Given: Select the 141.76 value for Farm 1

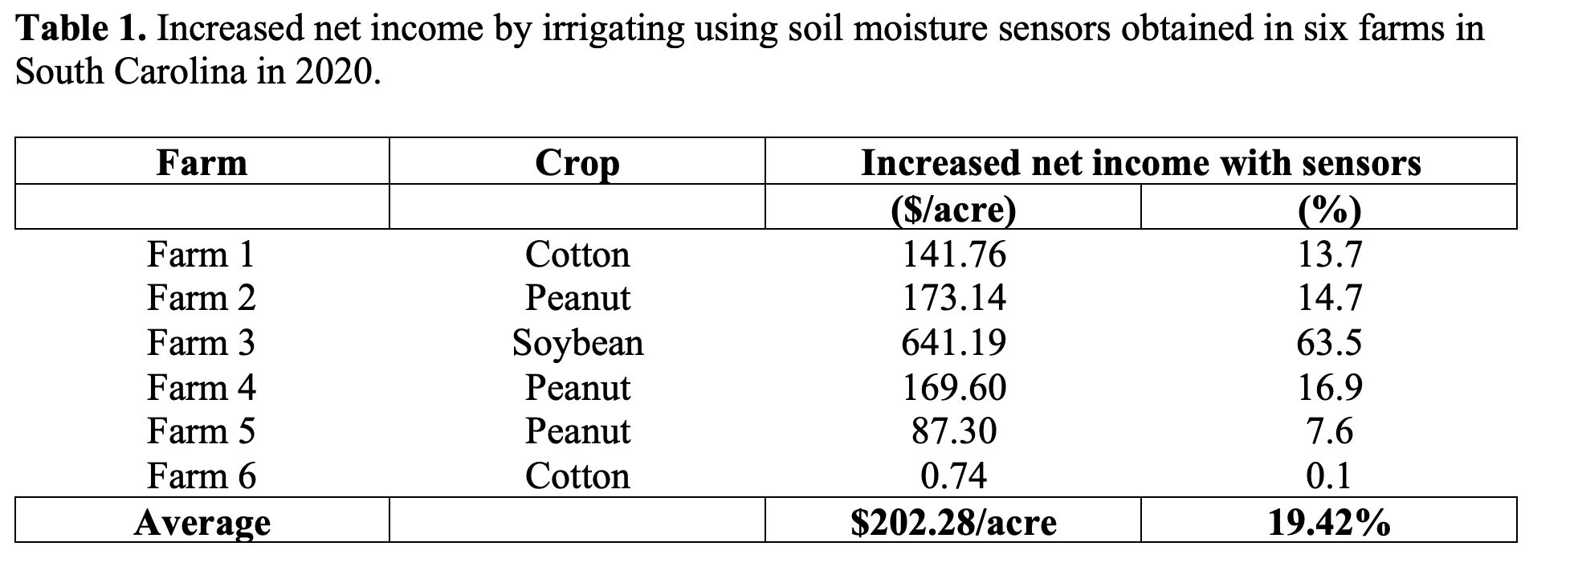Looking at the screenshot, I should [953, 255].
